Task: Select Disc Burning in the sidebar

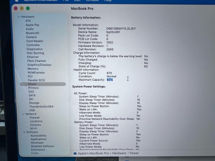Action: click(35, 53)
